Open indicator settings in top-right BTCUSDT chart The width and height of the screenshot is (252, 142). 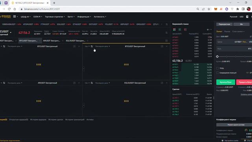[92, 47]
